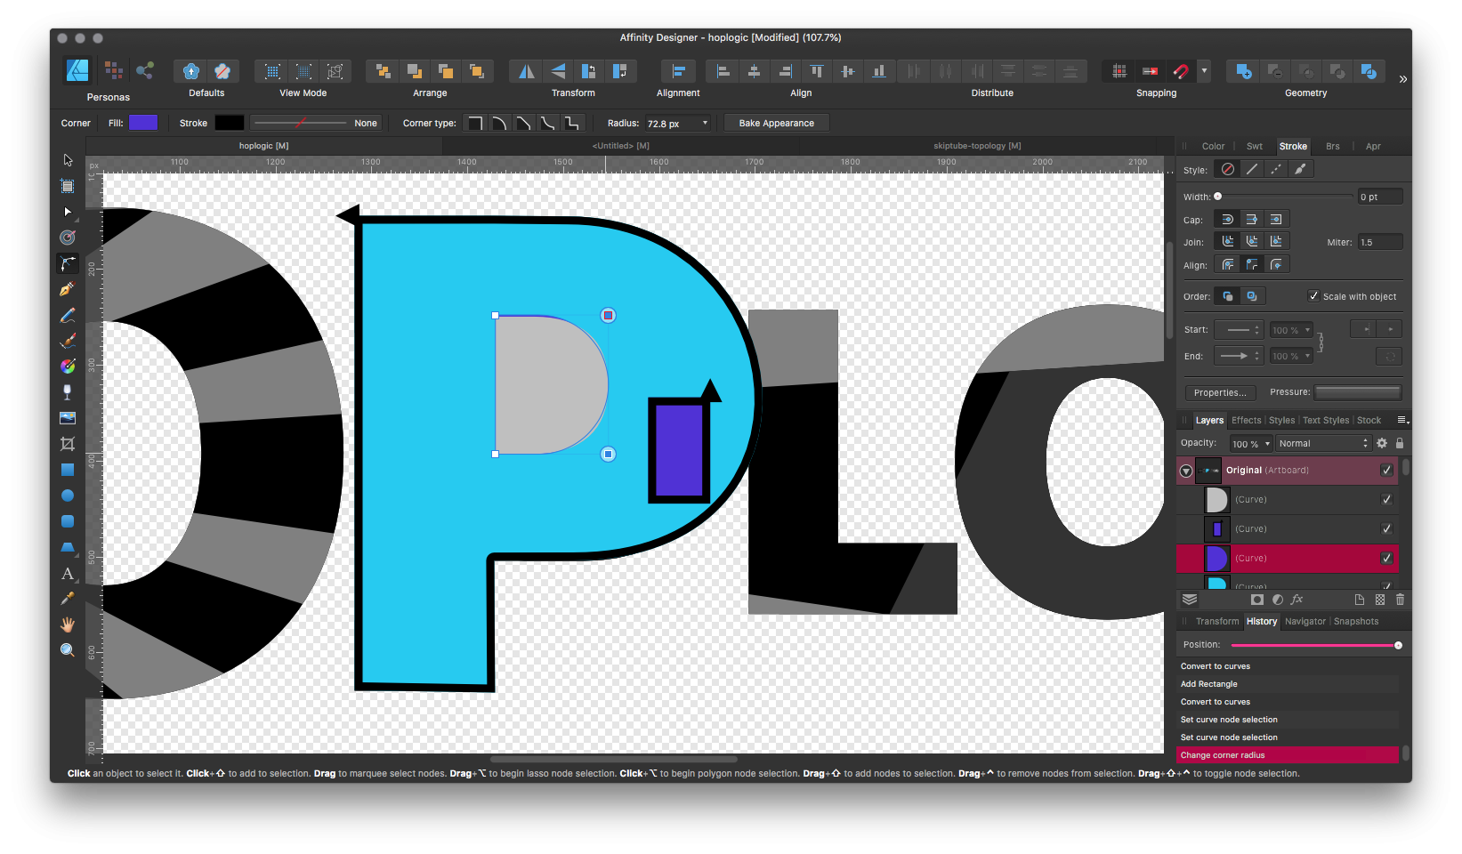Click the black Stroke color swatch
Screen dimensions: 1462x854
229,123
